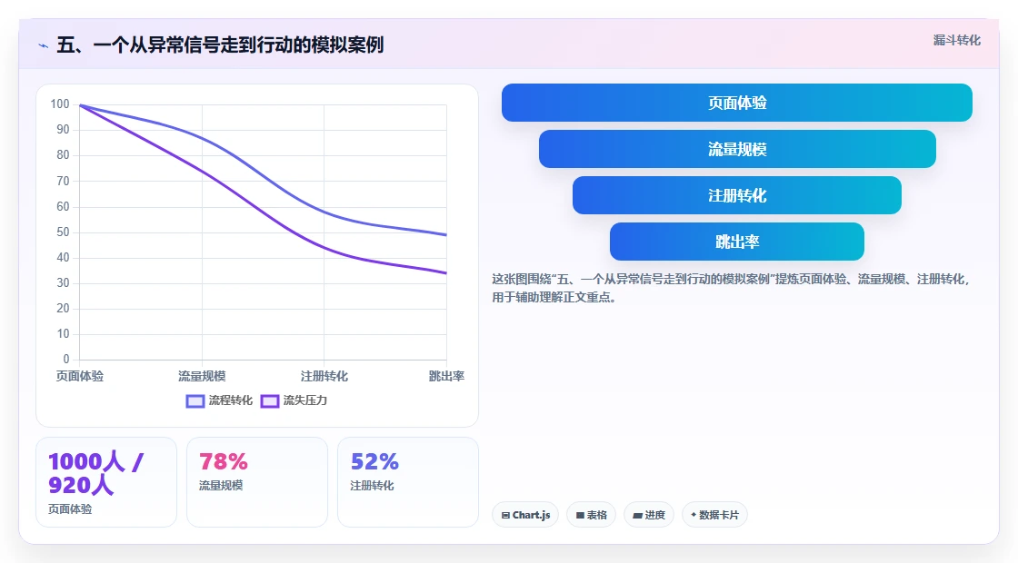Toggle the 流失压力 legend swatch
Screen dimensions: 1018x563
[269, 400]
